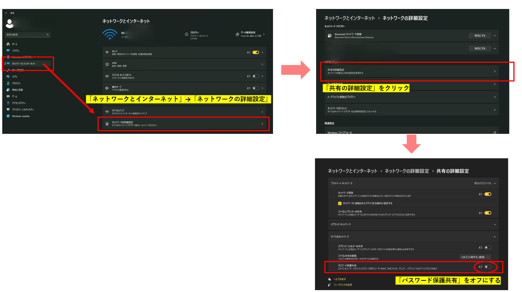This screenshot has width=522, height=292.
Task: Collapse the プライベート ネットワーク section
Action: [x=495, y=183]
